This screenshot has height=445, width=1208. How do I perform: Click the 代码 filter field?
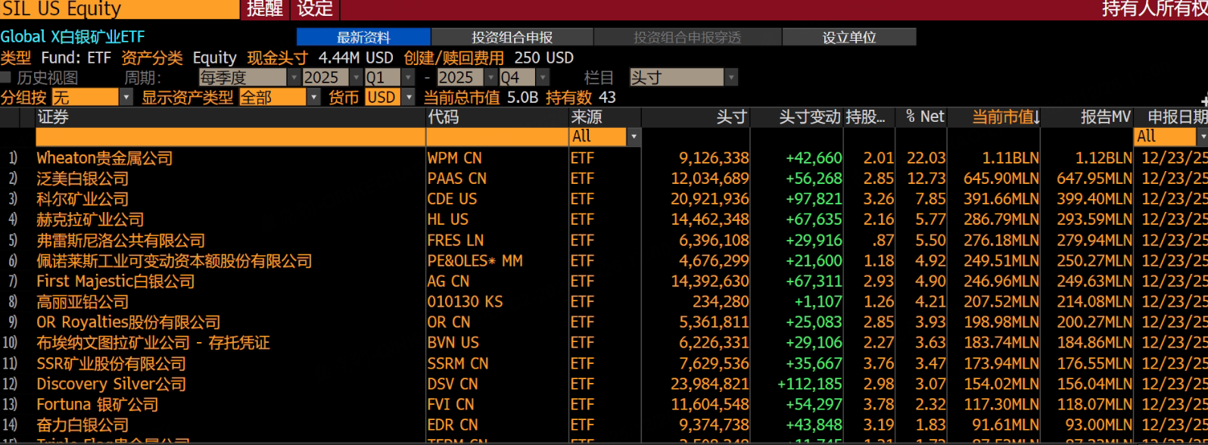[497, 137]
